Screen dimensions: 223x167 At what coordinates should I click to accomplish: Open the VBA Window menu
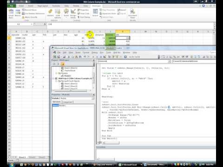click(x=126, y=53)
